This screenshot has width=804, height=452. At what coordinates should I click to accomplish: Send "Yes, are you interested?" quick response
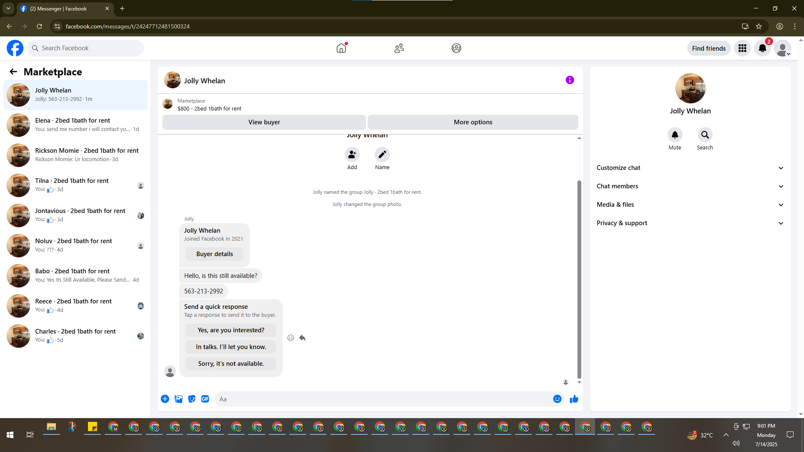[231, 330]
